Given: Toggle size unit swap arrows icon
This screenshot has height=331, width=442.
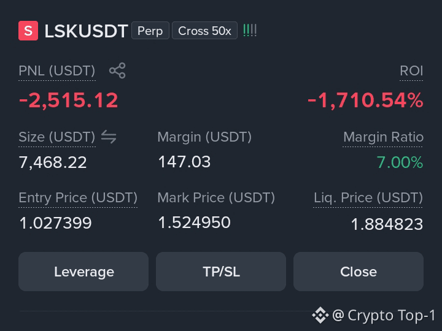Looking at the screenshot, I should pos(109,137).
